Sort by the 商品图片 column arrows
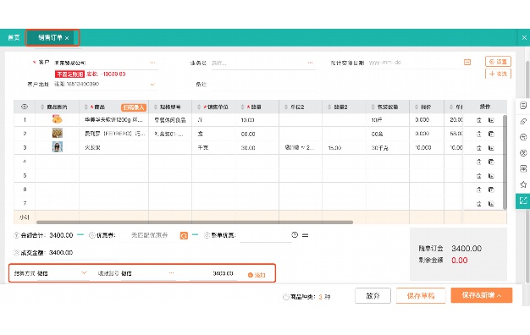 click(x=42, y=107)
